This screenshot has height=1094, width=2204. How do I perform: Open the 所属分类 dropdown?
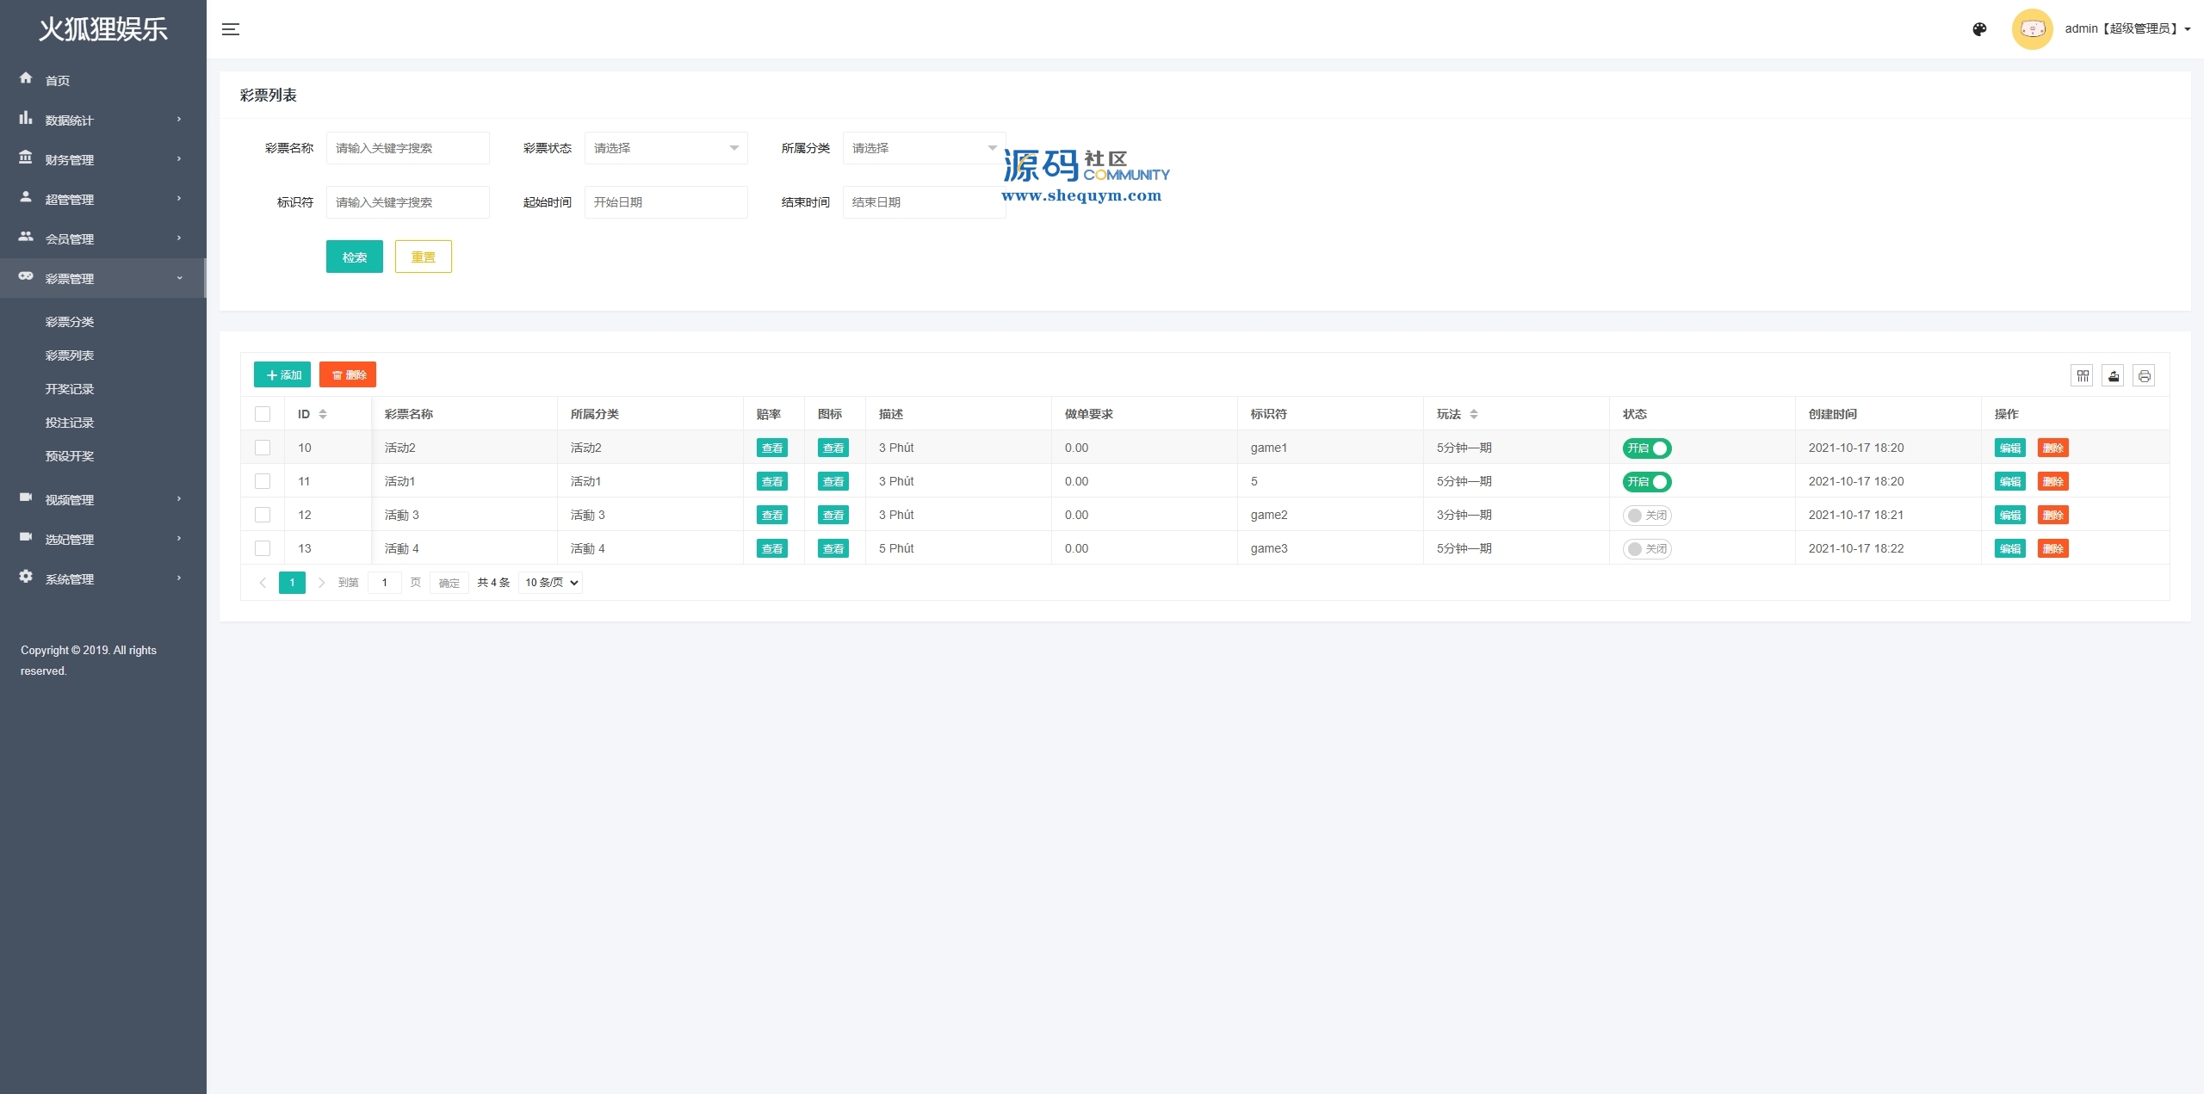coord(924,148)
